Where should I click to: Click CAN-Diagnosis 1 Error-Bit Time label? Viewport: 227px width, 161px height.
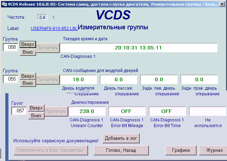pos(167,123)
